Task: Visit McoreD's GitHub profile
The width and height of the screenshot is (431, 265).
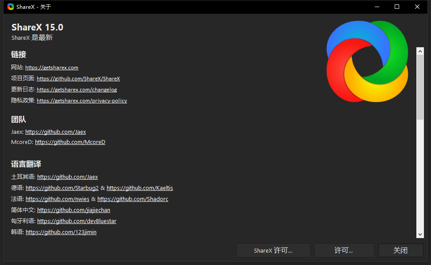Action: click(70, 142)
